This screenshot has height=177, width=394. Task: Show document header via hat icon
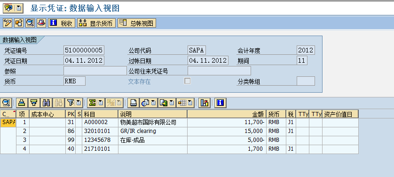(41, 23)
